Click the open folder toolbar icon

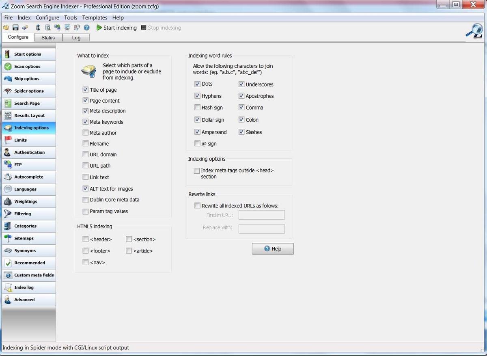point(6,28)
